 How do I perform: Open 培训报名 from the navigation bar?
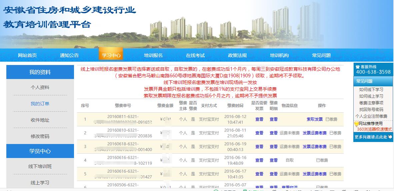[x=153, y=56]
